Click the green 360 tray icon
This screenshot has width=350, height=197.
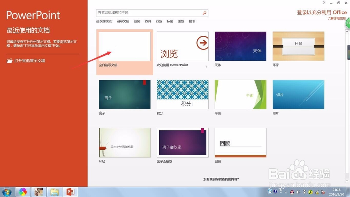[310, 192]
